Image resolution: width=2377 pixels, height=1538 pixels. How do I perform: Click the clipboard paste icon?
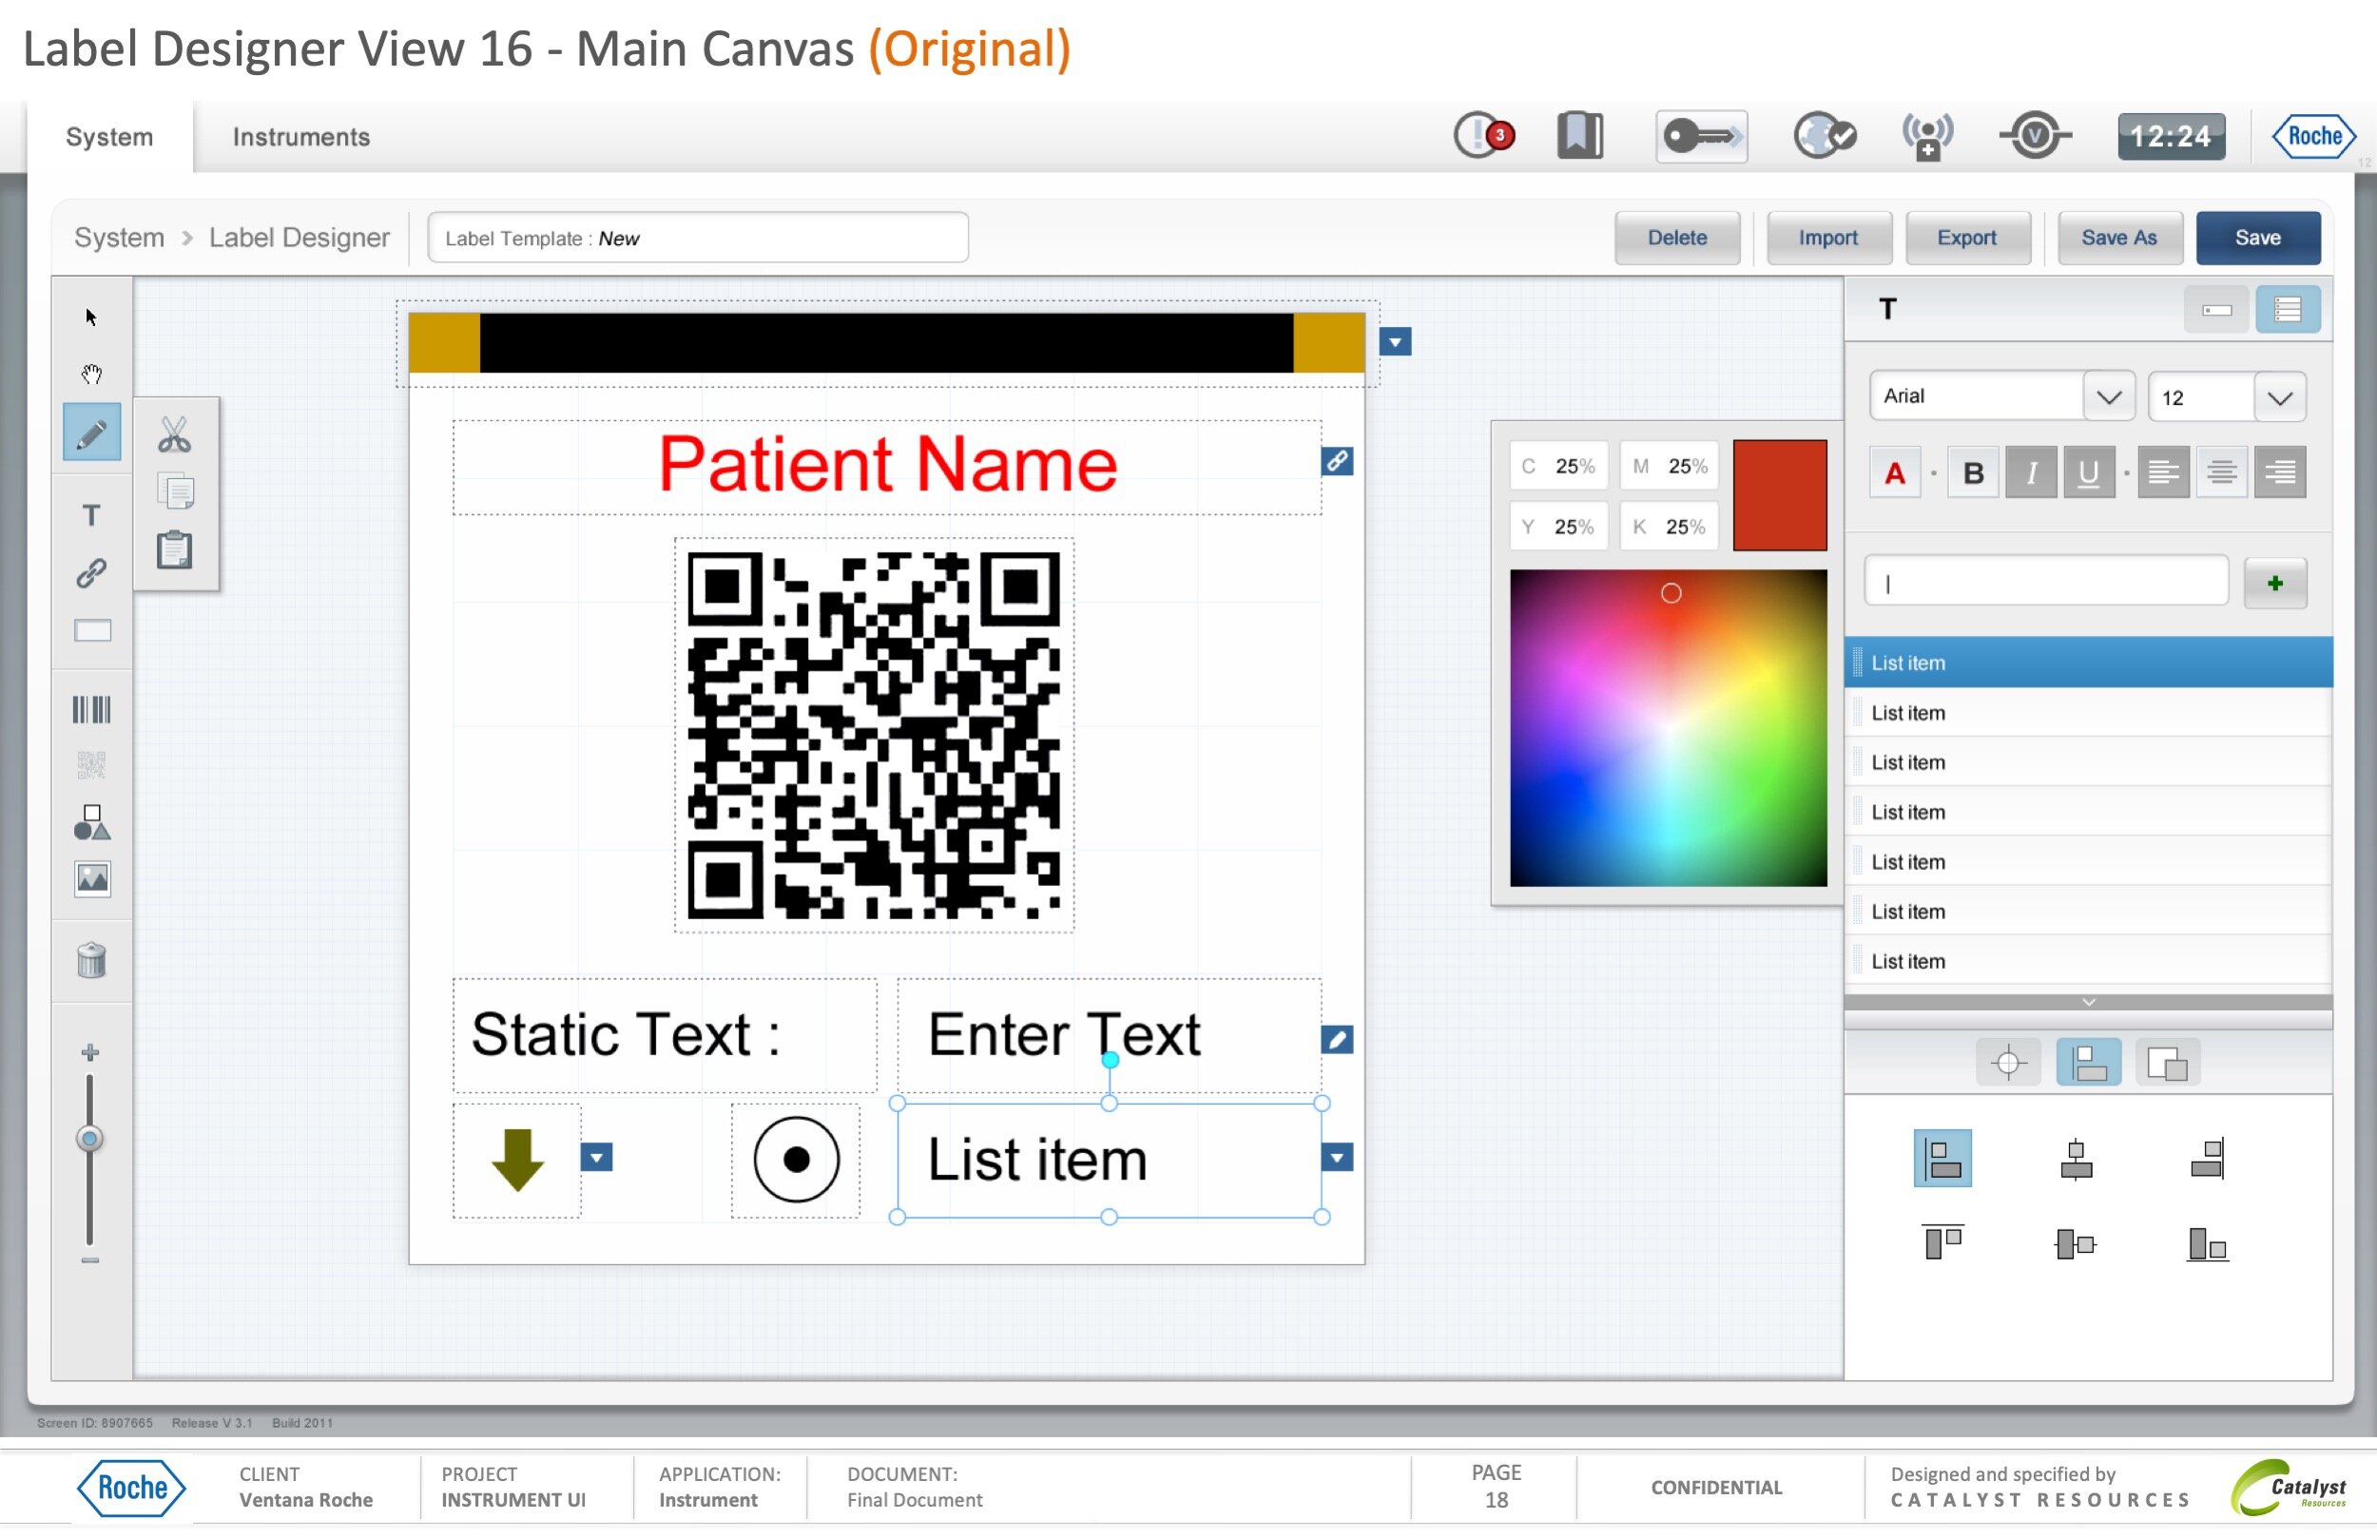(x=175, y=550)
